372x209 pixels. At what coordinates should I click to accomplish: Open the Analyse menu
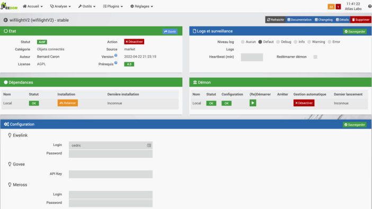tap(60, 6)
